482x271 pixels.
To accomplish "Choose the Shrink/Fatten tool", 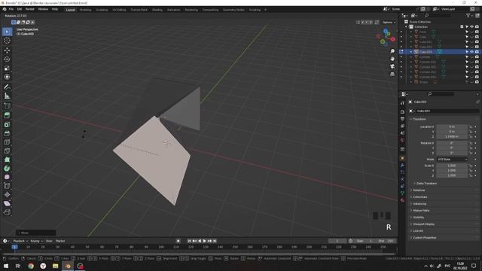I will (x=7, y=194).
